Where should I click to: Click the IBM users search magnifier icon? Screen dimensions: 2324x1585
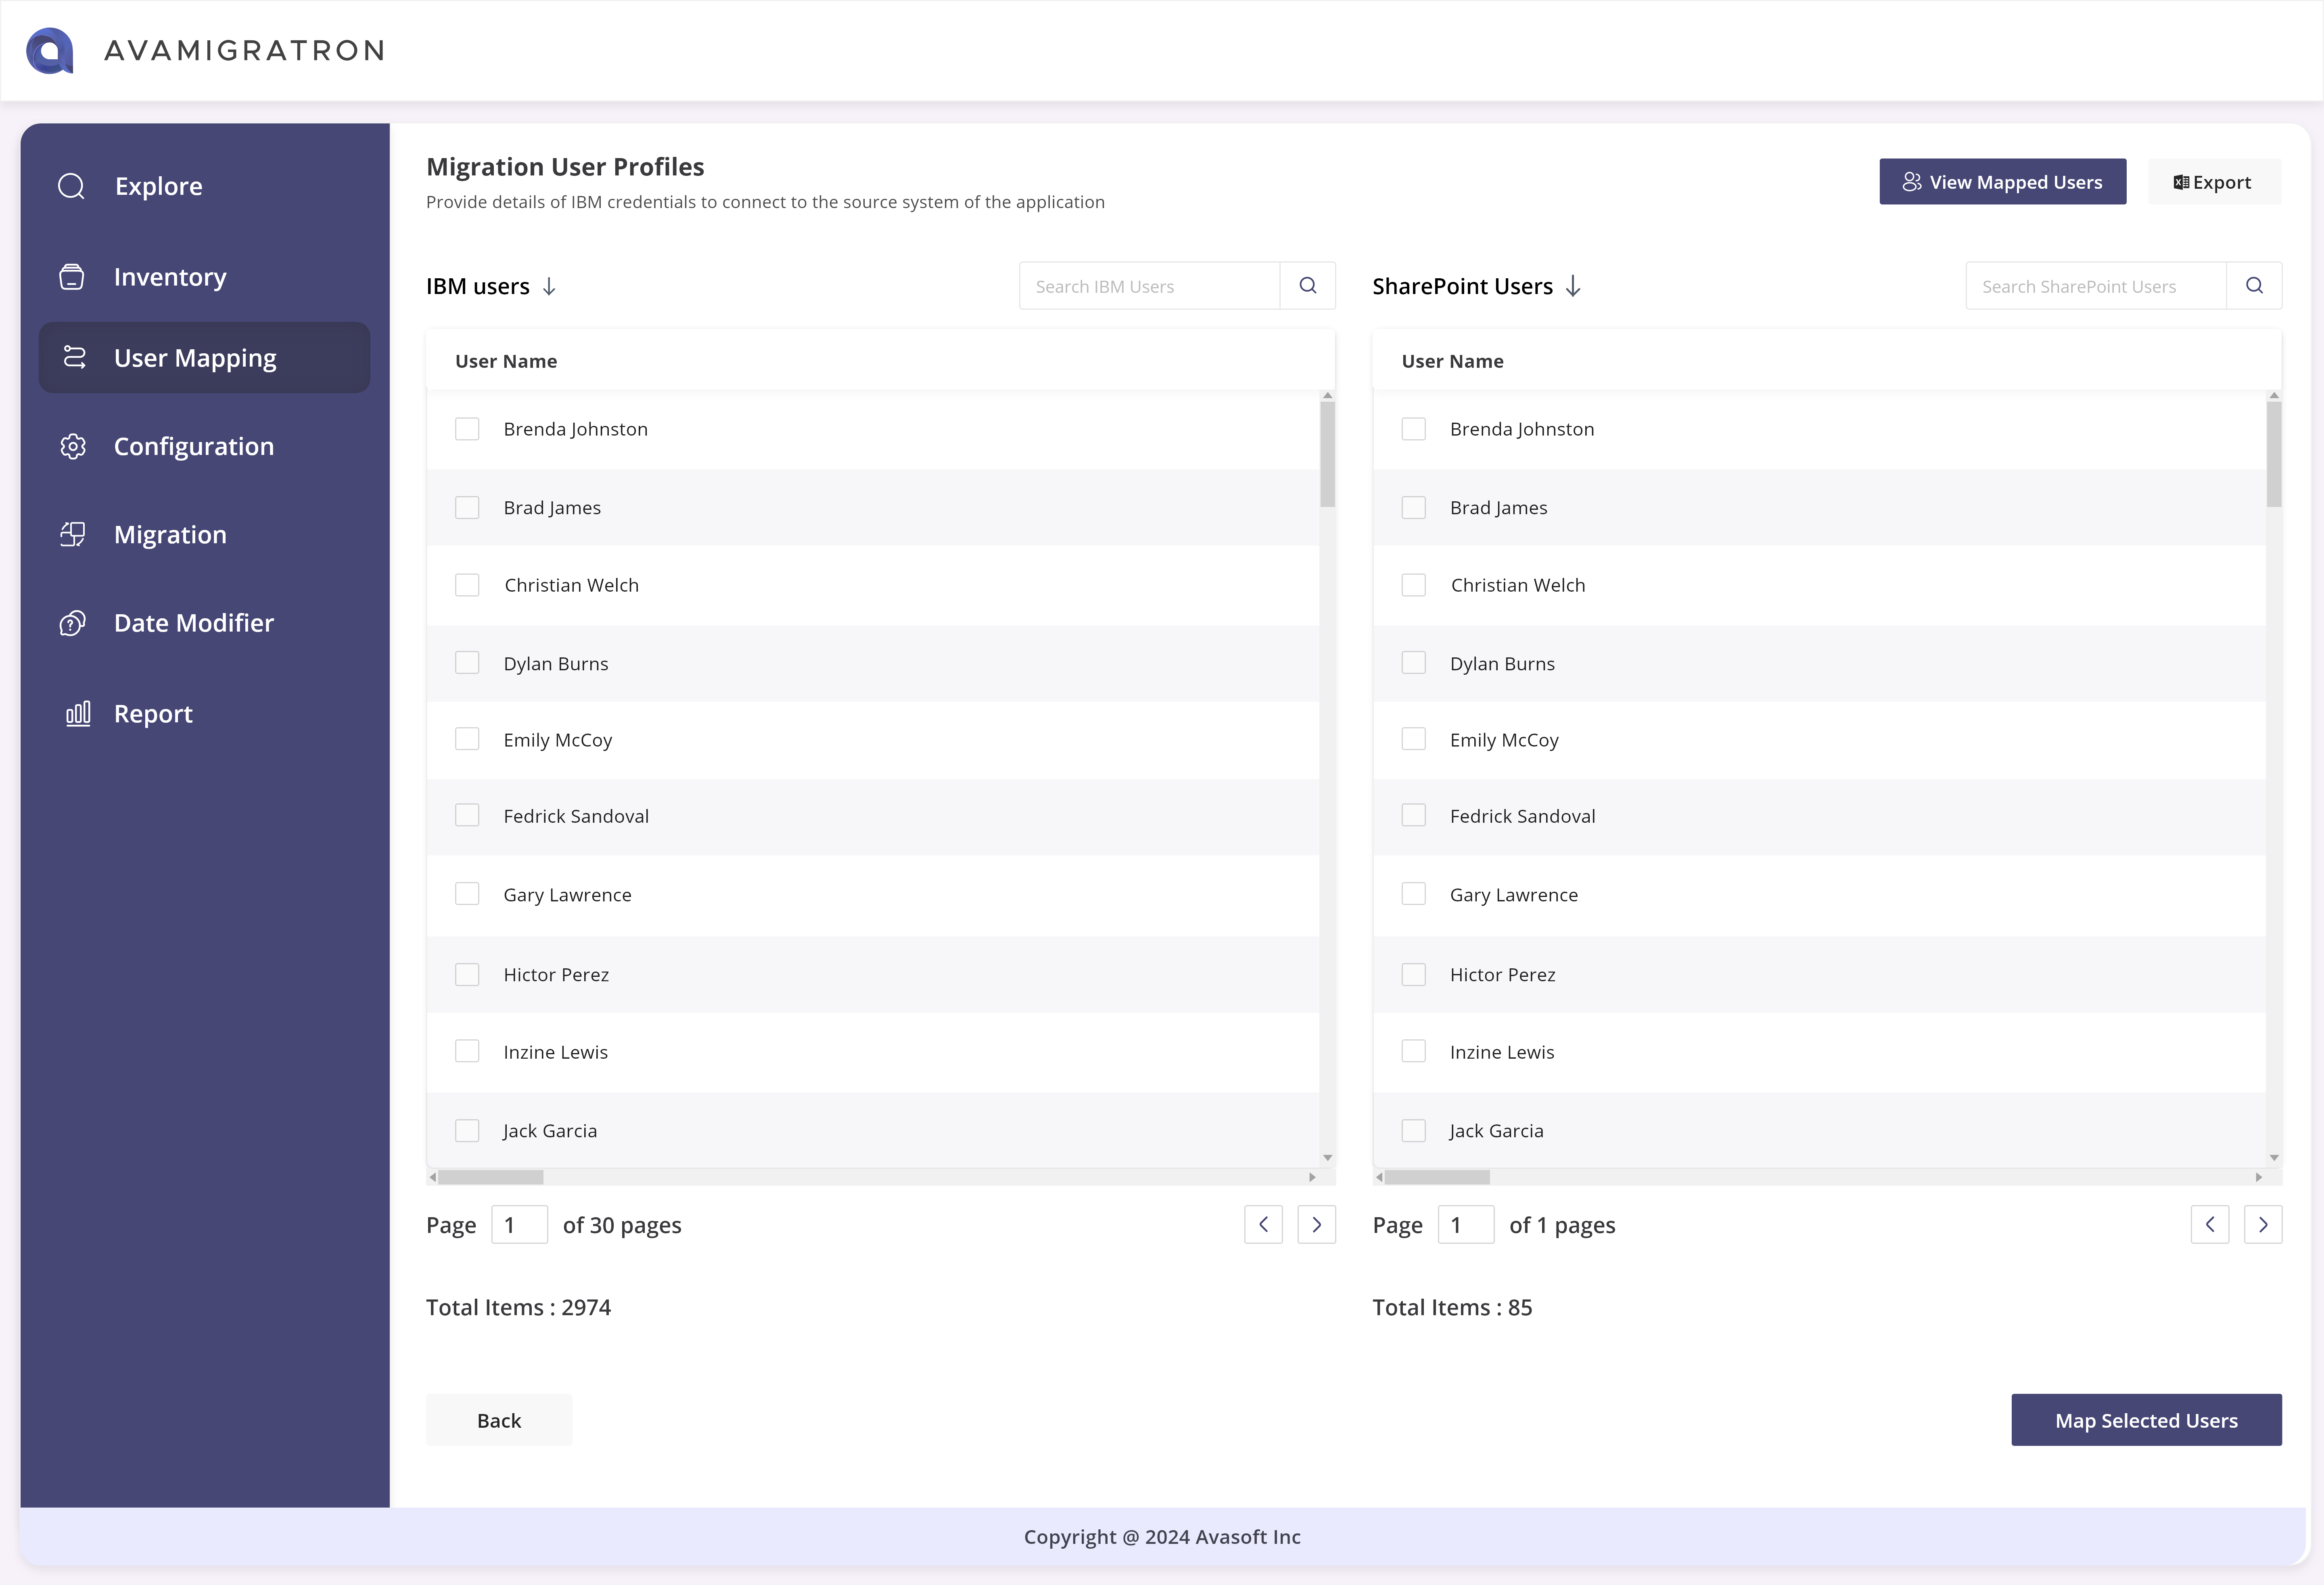coord(1308,286)
